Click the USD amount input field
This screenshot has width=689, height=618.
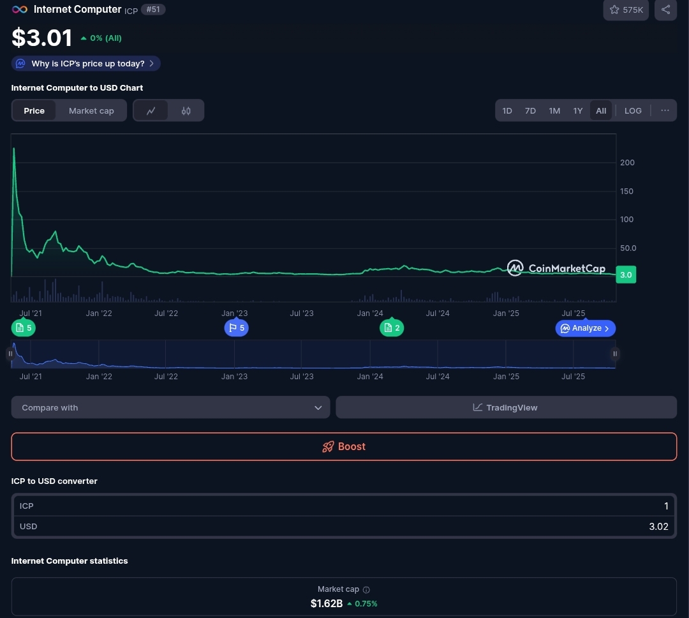344,526
